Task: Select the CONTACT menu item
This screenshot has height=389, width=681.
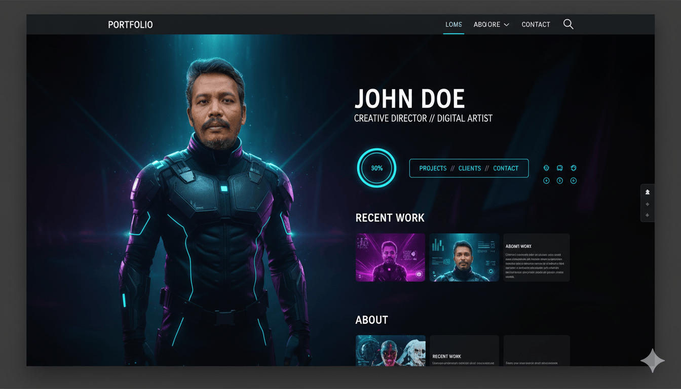Action: [536, 24]
